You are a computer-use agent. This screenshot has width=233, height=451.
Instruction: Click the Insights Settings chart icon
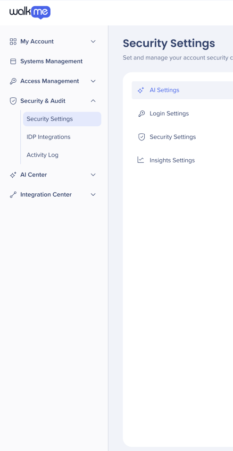click(141, 160)
